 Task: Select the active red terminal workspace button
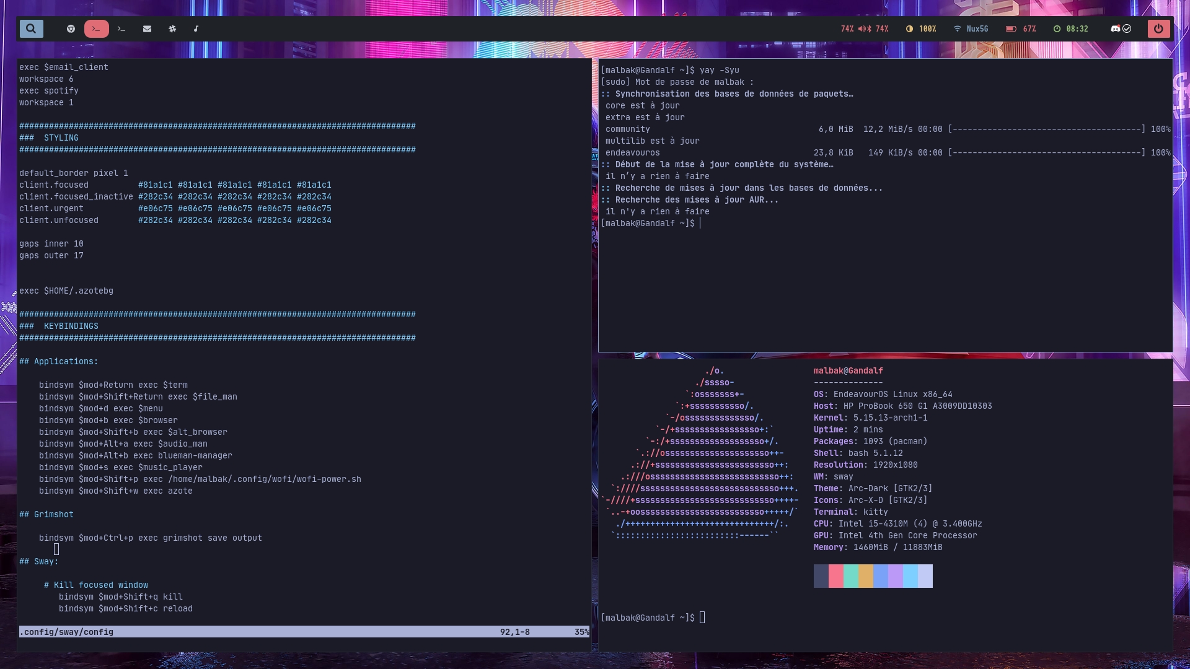[96, 28]
